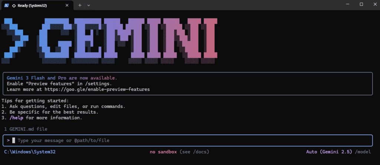Click the "/model" text in the footer
Viewport: 380px width, 165px height.
(363, 152)
